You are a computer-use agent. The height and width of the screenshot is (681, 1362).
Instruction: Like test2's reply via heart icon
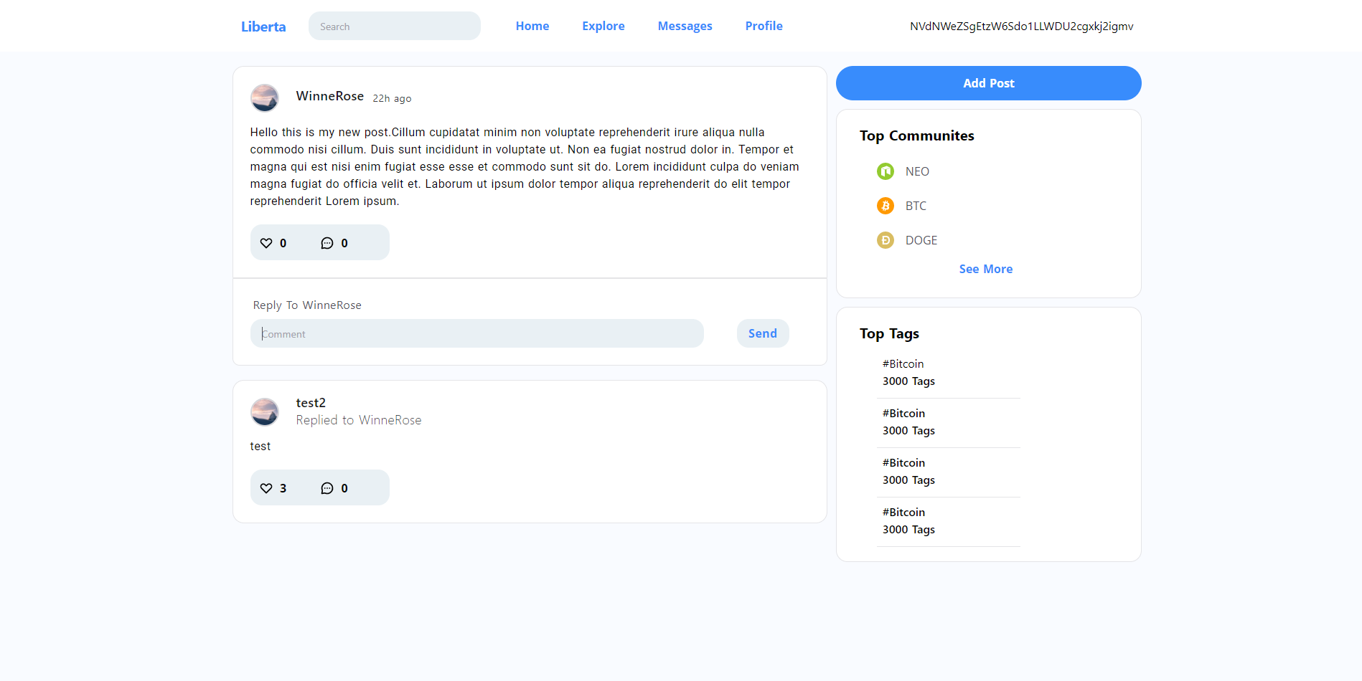click(266, 488)
